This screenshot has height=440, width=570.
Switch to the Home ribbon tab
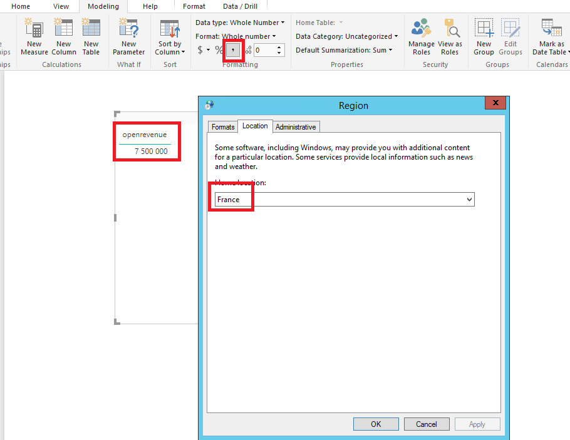click(21, 6)
